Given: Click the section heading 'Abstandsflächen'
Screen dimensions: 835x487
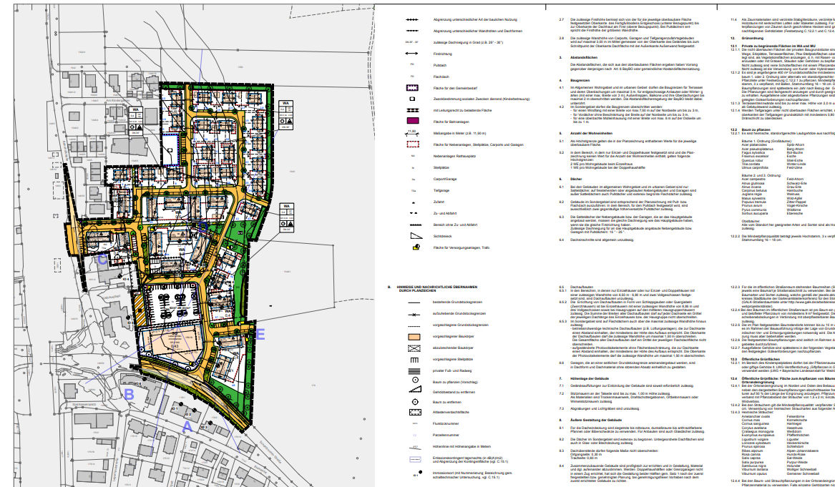Looking at the screenshot, I should [x=584, y=57].
